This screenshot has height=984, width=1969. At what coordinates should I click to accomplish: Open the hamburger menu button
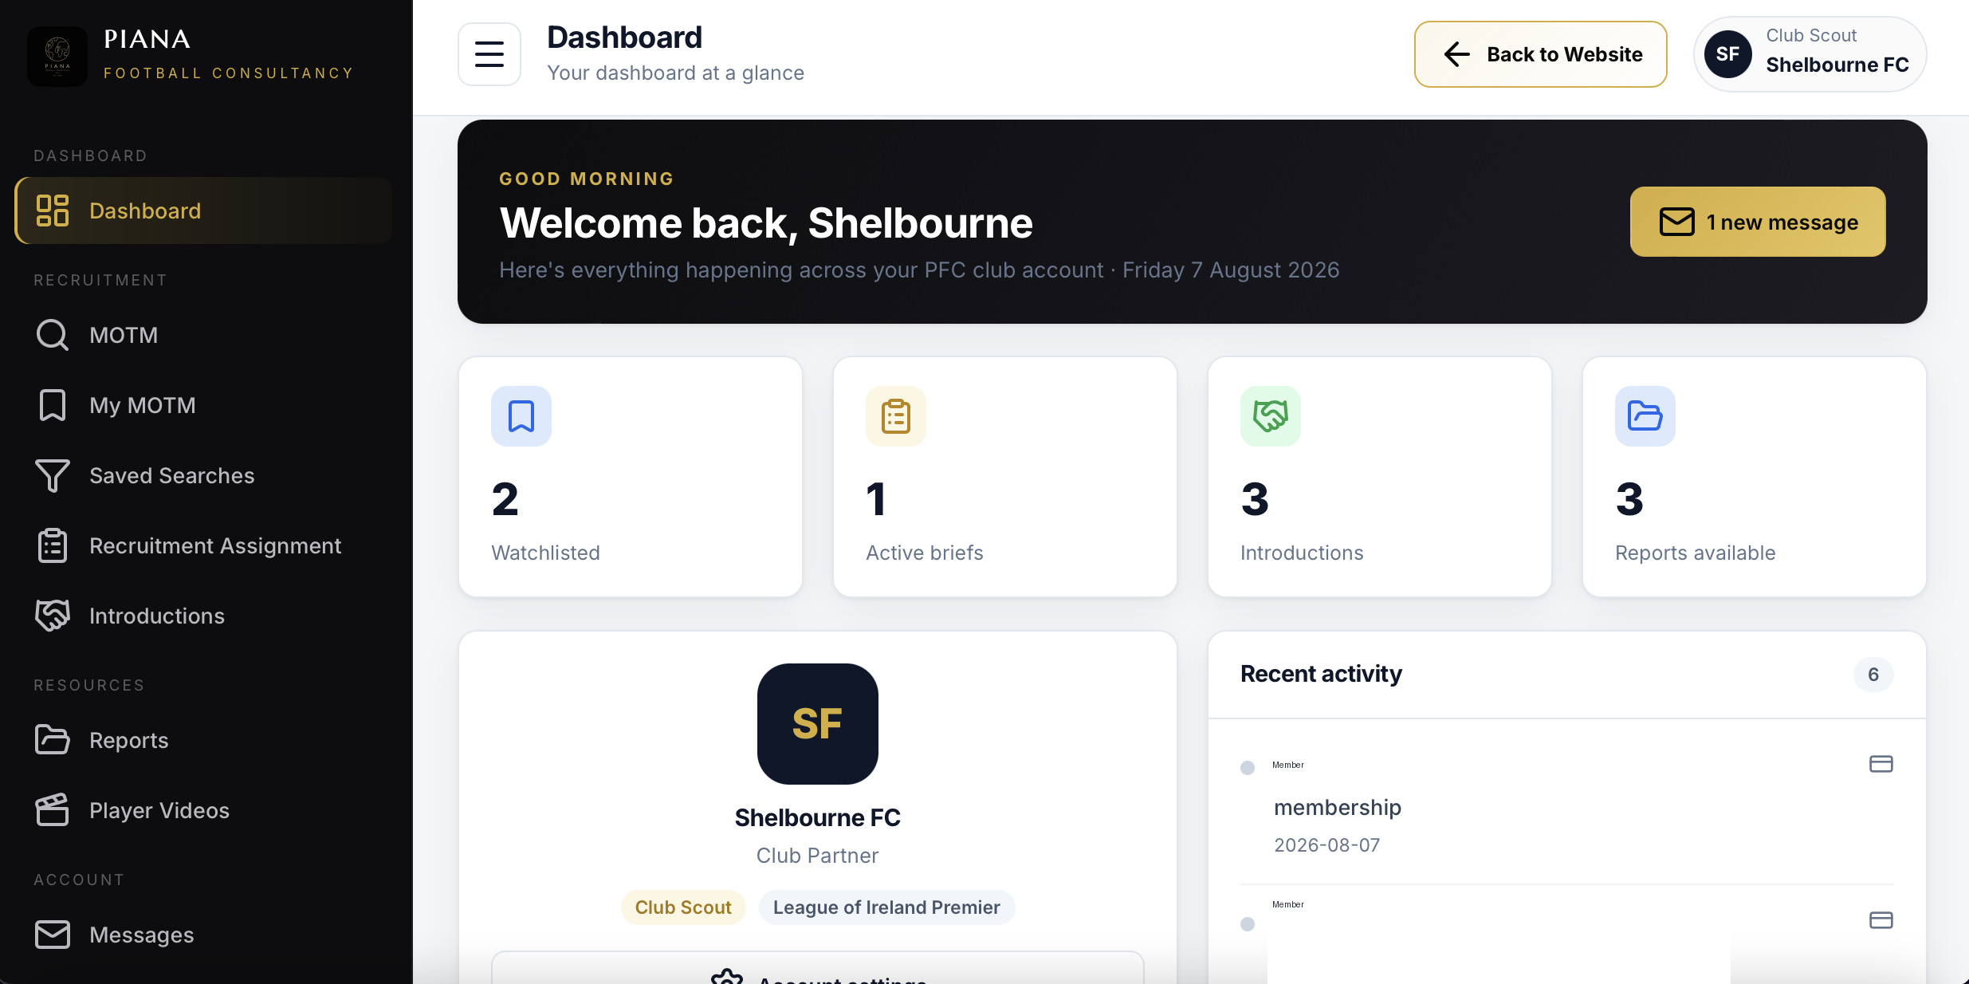[489, 54]
